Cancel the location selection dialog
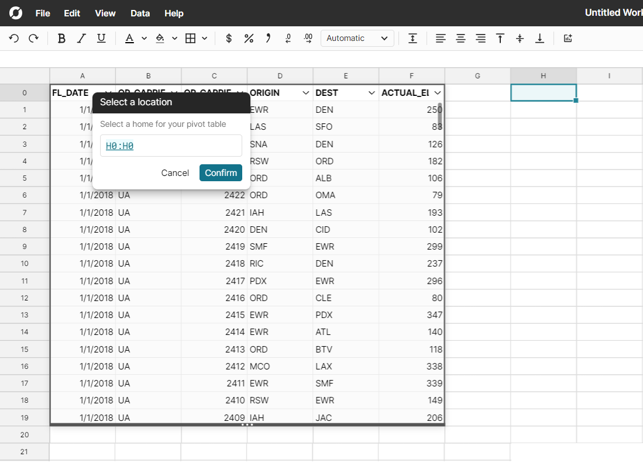Viewport: 643px width, 463px height. (175, 172)
